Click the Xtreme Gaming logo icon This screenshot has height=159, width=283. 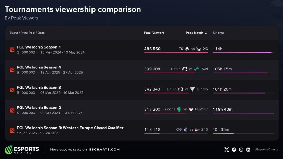tap(199, 49)
